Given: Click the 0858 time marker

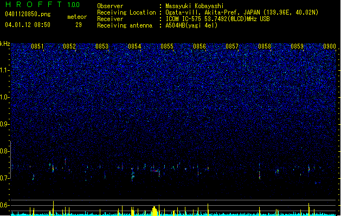Looking at the screenshot, I should [x=265, y=46].
